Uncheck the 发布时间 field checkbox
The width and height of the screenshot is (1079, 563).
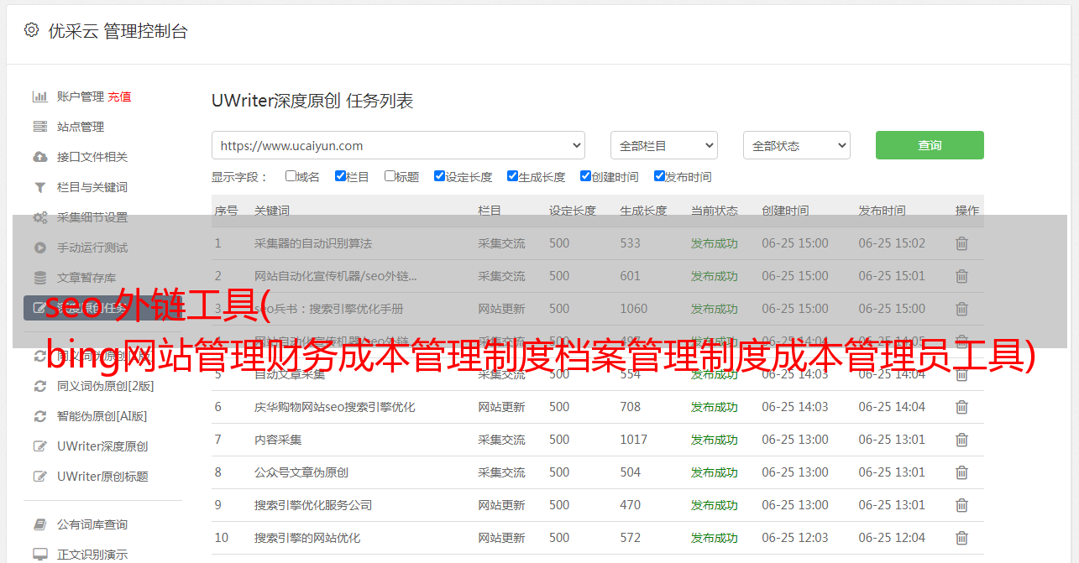(x=659, y=176)
